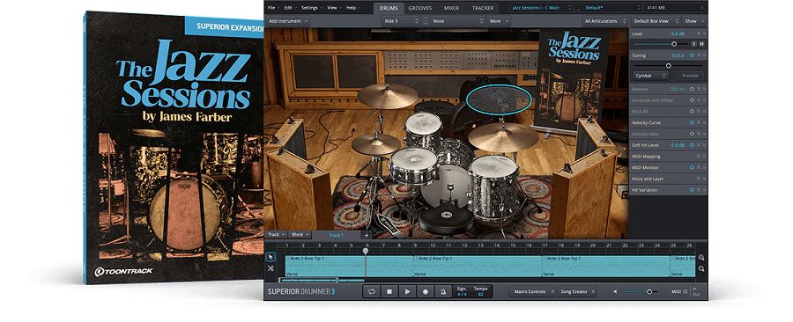Image resolution: width=793 pixels, height=322 pixels.
Task: Toggle the Velocity Curve power switch
Action: 692,122
